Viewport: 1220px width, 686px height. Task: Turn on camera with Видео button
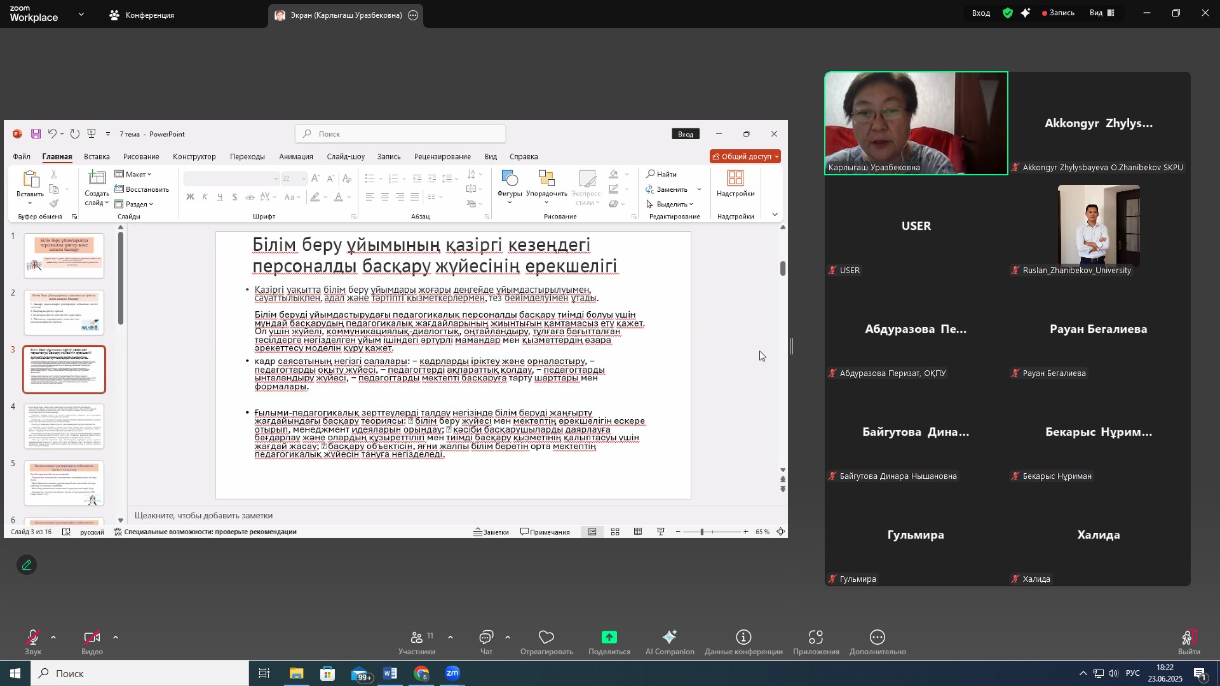click(91, 638)
